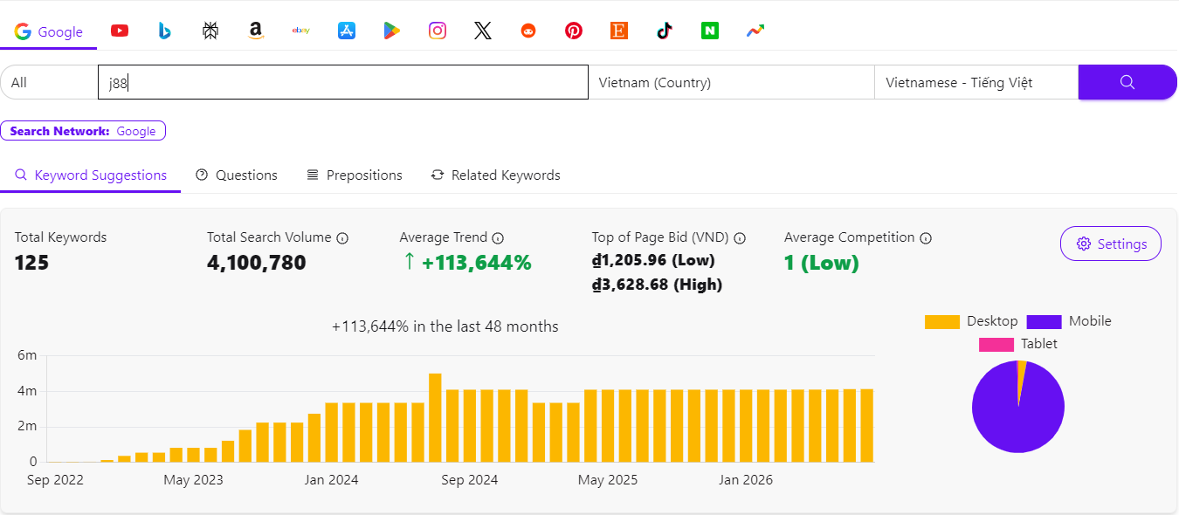Select the Pinterest platform icon
Image resolution: width=1179 pixels, height=515 pixels.
click(x=574, y=31)
